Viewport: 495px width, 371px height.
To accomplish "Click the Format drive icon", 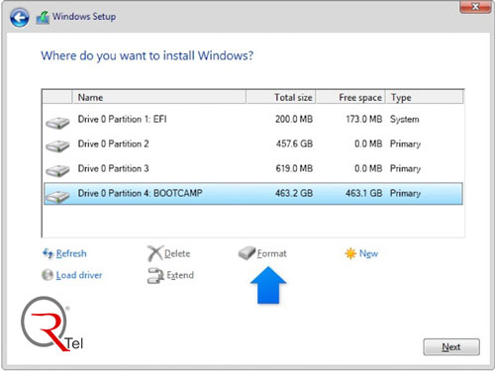I will (247, 253).
